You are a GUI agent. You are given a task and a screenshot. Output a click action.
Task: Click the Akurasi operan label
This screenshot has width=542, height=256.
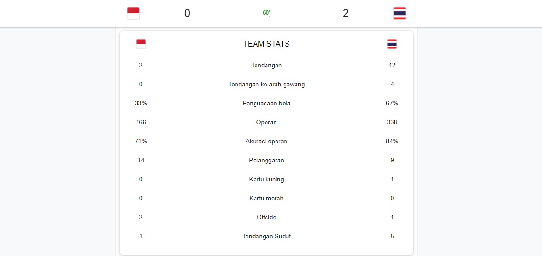(x=266, y=142)
